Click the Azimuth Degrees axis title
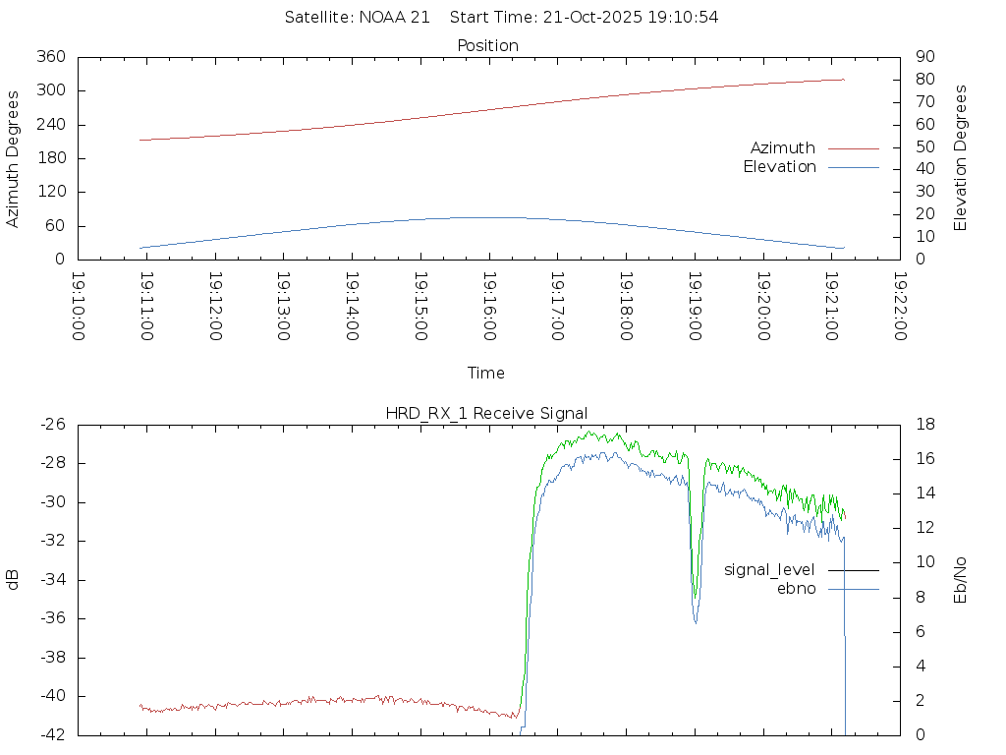This screenshot has width=1006, height=755. pyautogui.click(x=13, y=158)
